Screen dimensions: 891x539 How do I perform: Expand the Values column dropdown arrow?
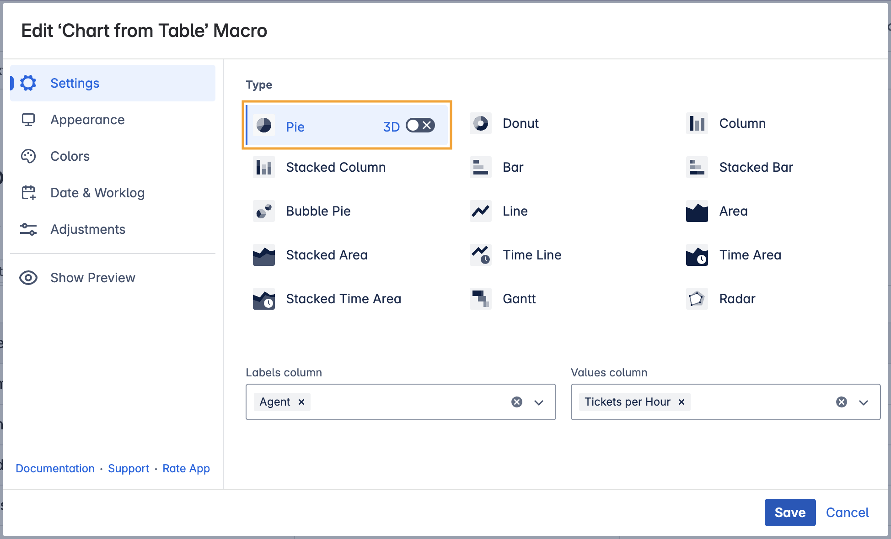864,402
